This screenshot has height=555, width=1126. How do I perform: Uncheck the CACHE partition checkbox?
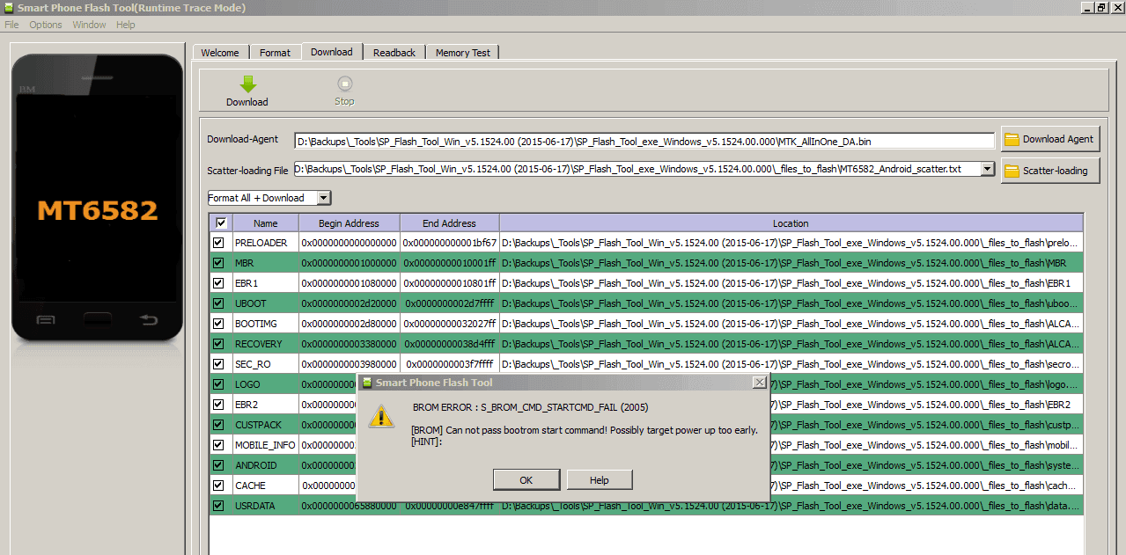(x=218, y=486)
